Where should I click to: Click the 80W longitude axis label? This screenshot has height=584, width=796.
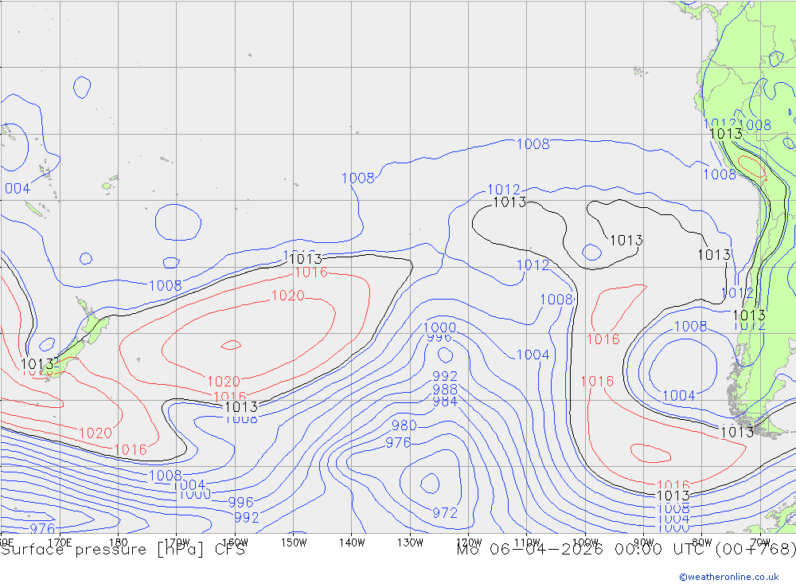[x=702, y=543]
